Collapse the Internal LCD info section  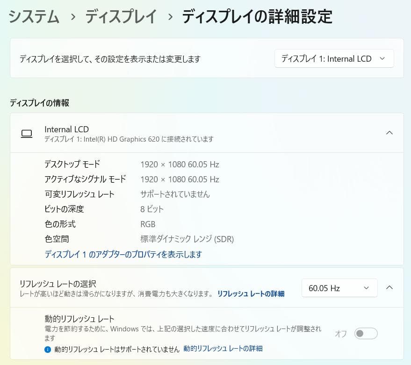(x=389, y=133)
